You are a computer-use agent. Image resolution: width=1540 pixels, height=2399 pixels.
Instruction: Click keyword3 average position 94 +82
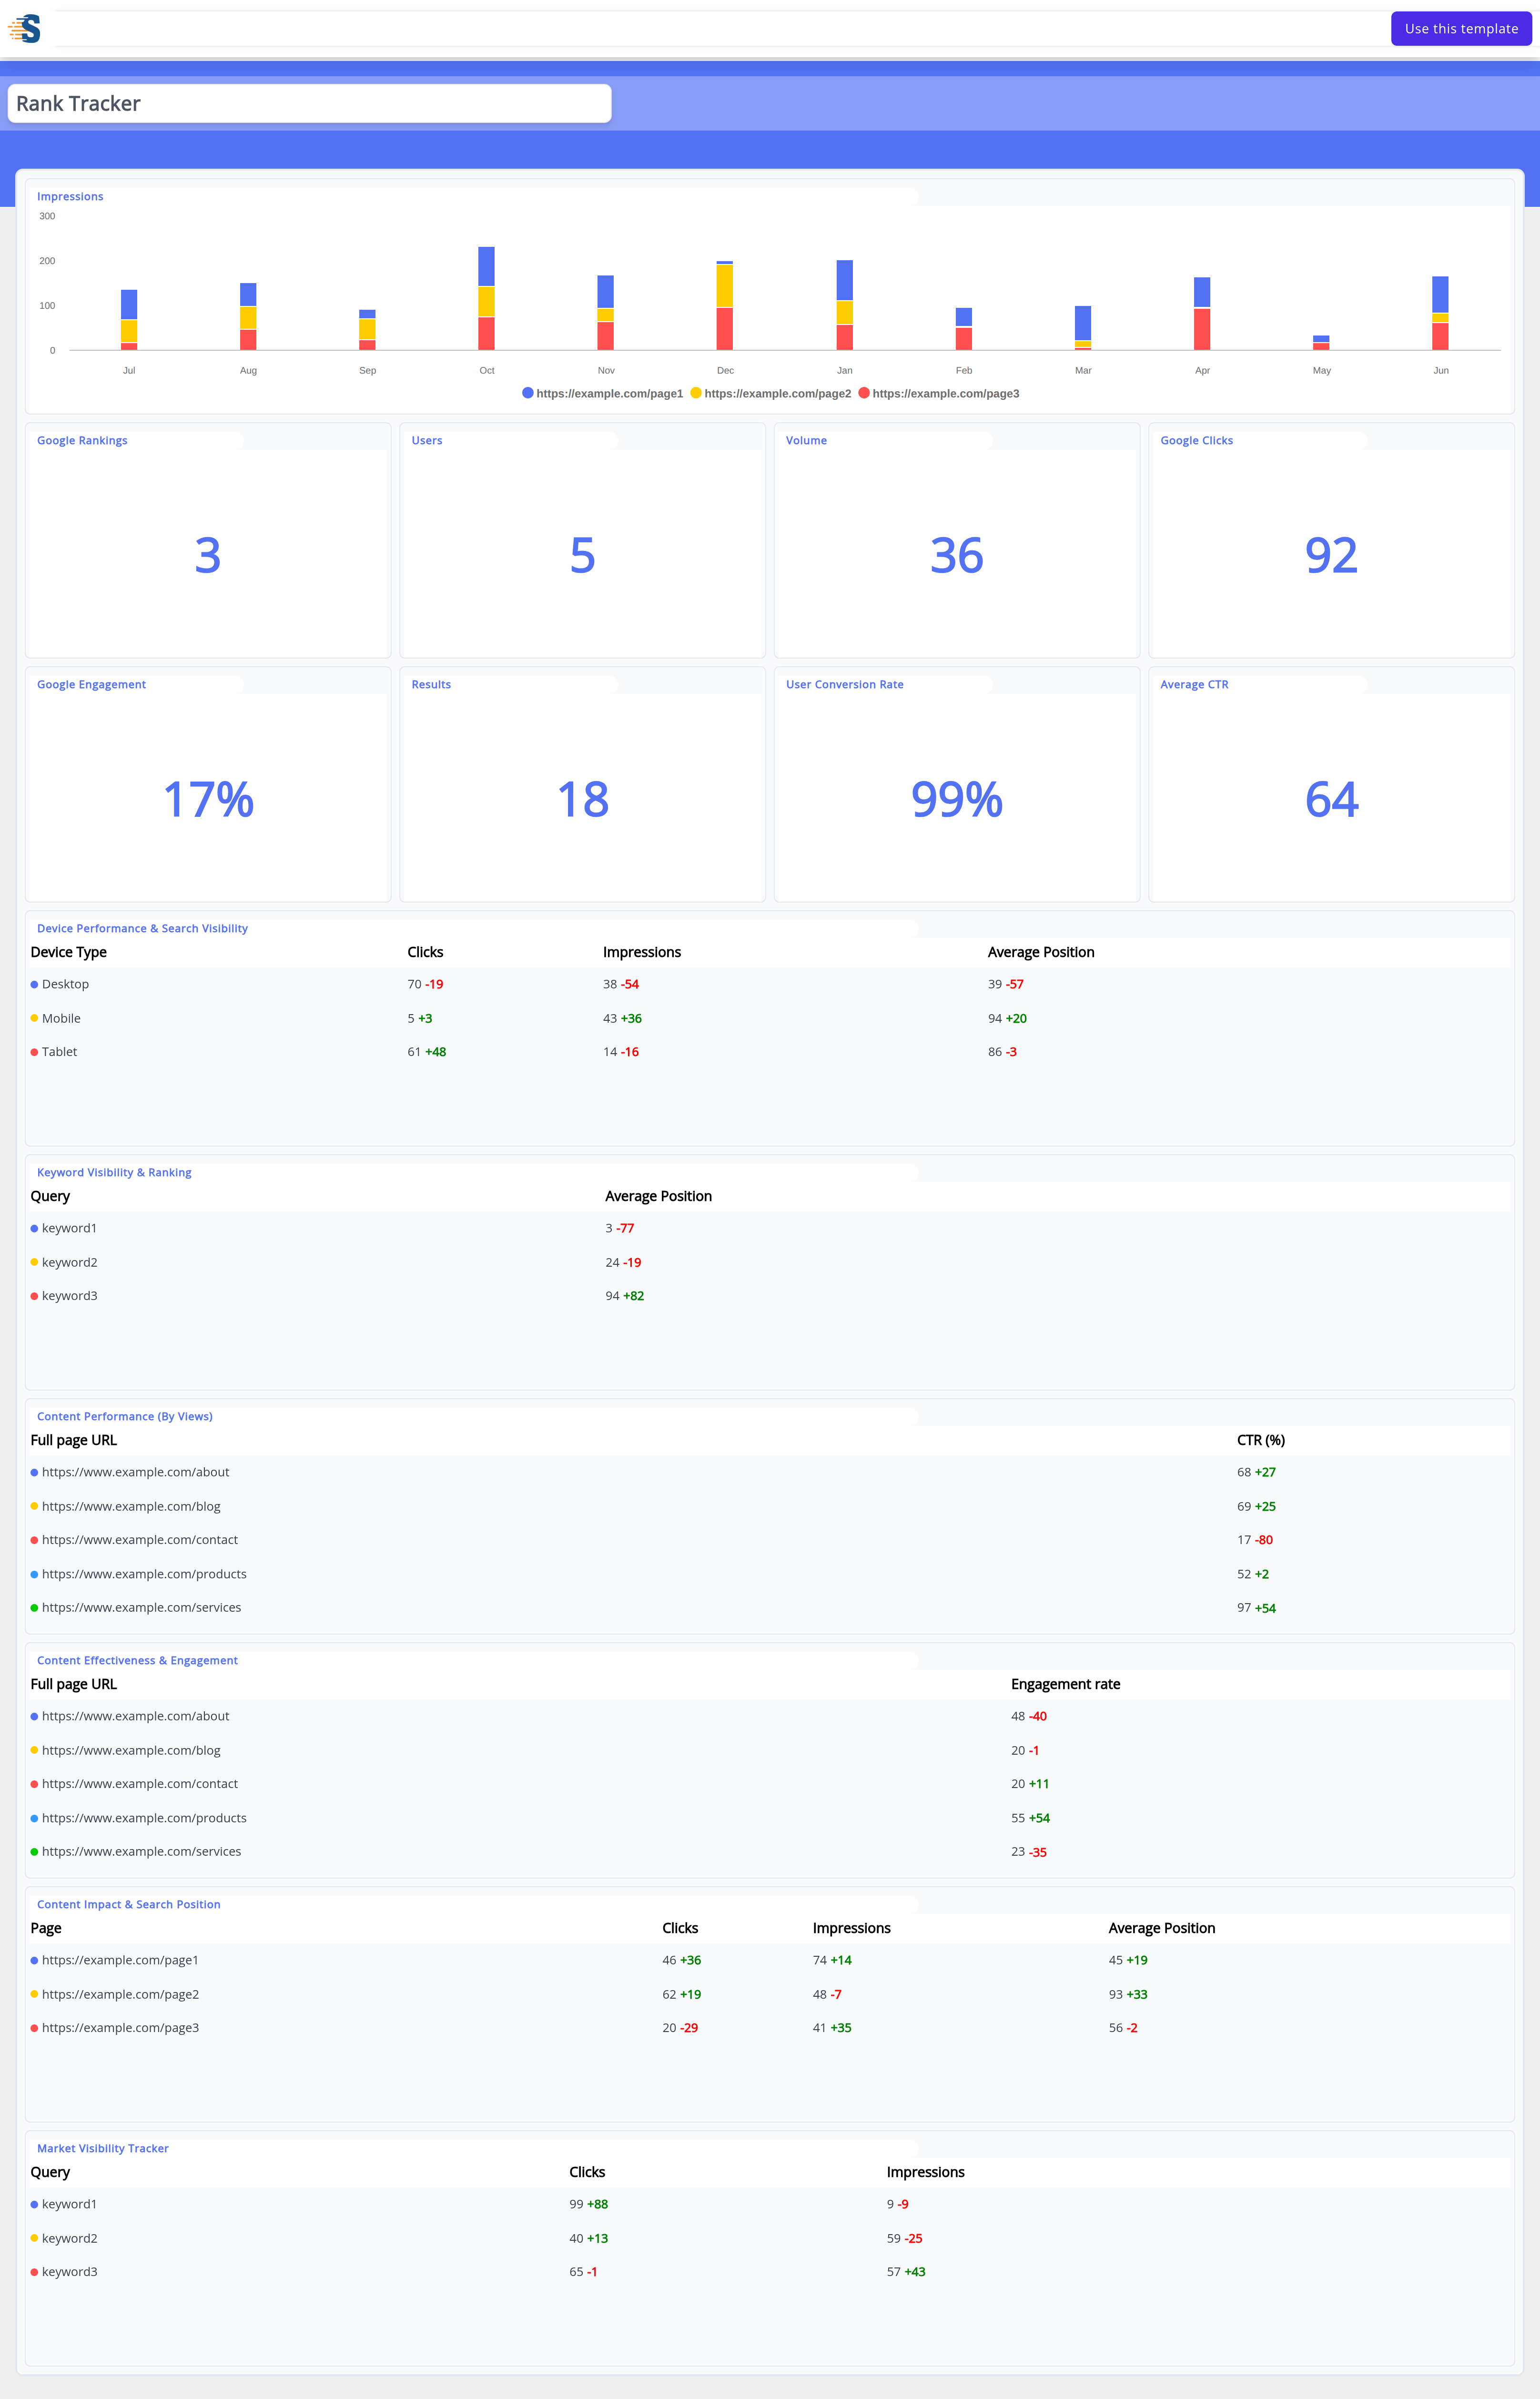[x=624, y=1296]
